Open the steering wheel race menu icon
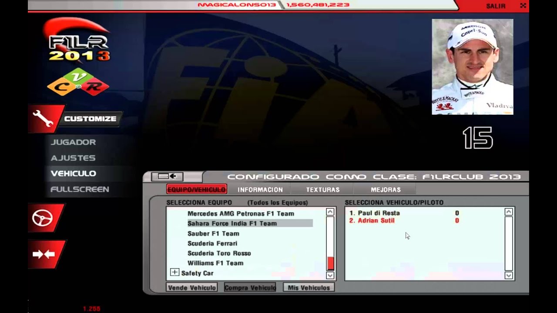This screenshot has height=313, width=557. (44, 218)
